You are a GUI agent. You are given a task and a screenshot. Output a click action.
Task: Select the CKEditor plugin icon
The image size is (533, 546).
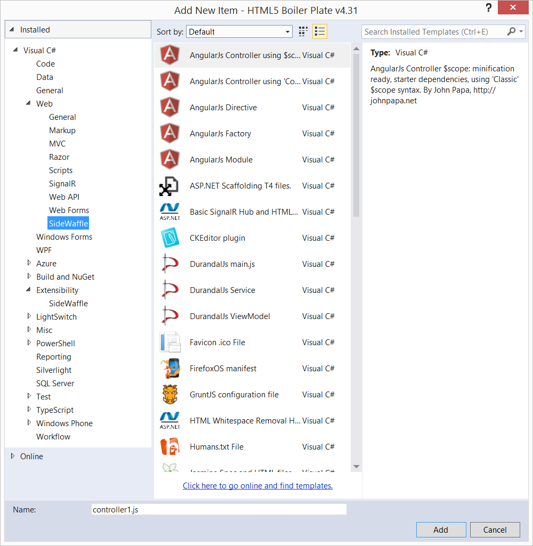tap(169, 238)
